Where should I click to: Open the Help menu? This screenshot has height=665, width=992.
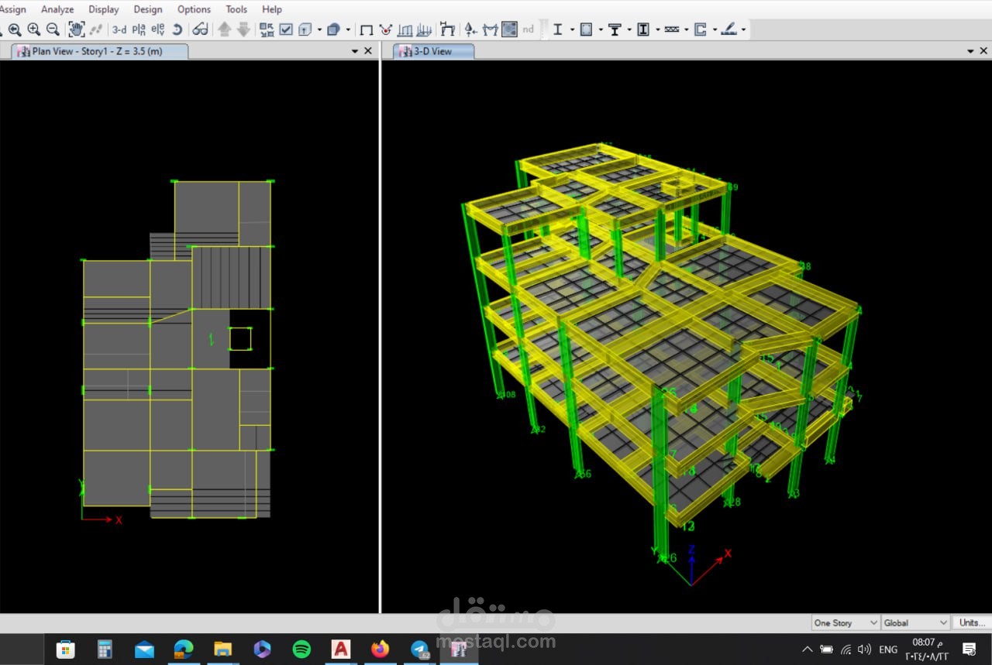(272, 9)
